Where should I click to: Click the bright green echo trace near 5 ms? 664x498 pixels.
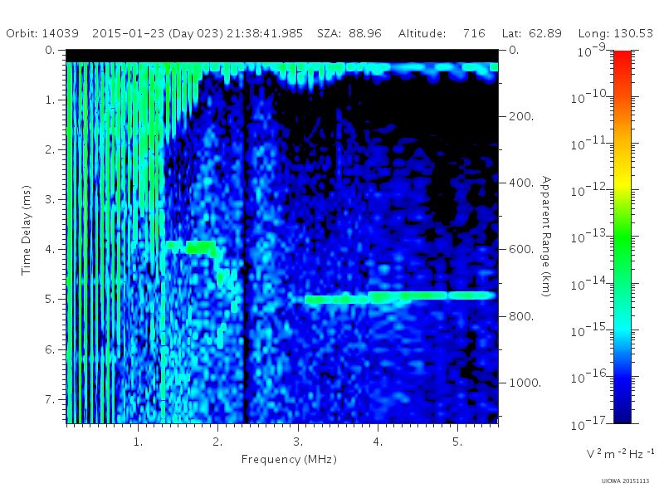tap(400, 297)
